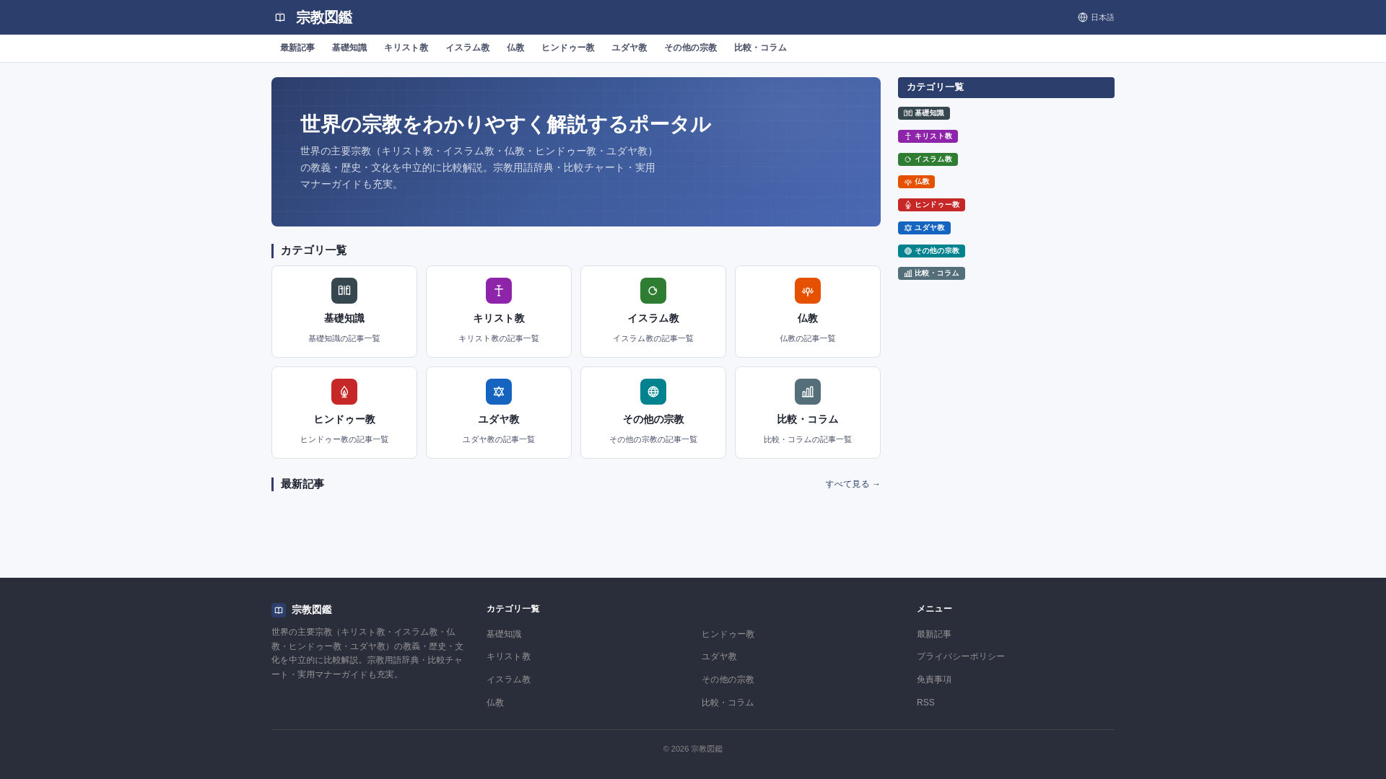Click footer ユダヤ教 link
Screen dimensions: 1386x779
point(720,656)
